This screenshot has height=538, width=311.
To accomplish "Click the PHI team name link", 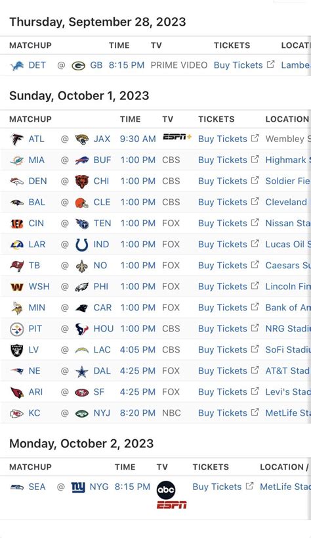I will point(101,287).
